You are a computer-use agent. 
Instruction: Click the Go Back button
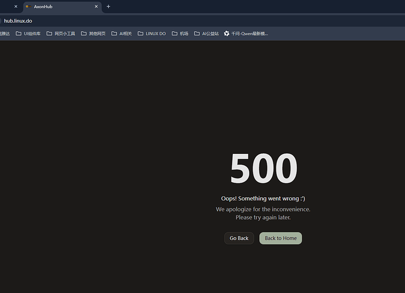(239, 238)
